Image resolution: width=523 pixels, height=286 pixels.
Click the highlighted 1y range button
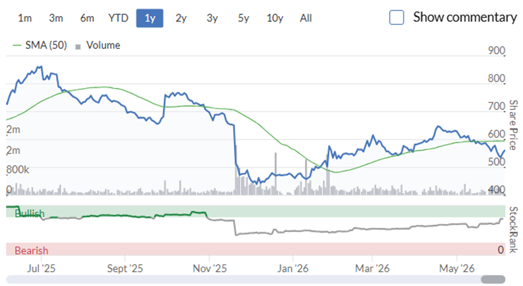150,18
